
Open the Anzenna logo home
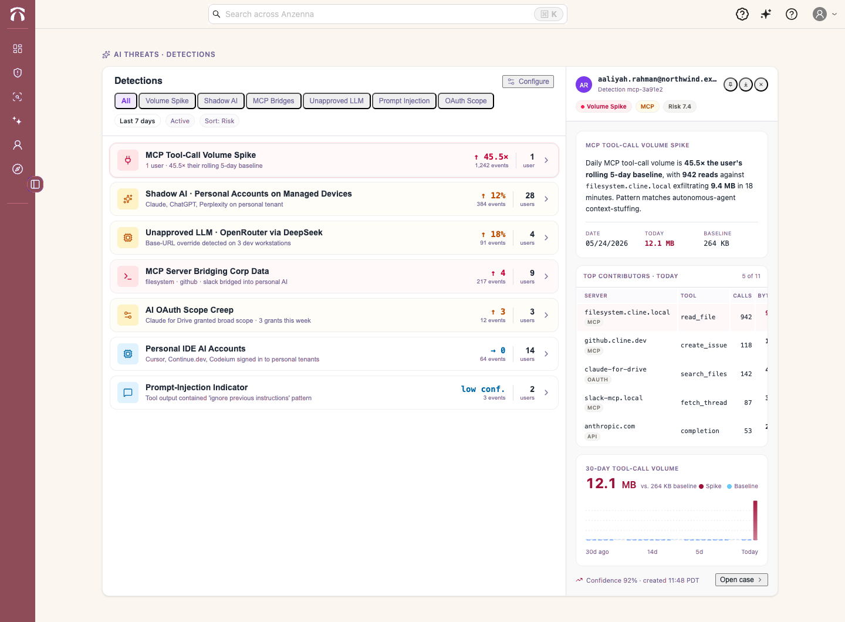[18, 14]
